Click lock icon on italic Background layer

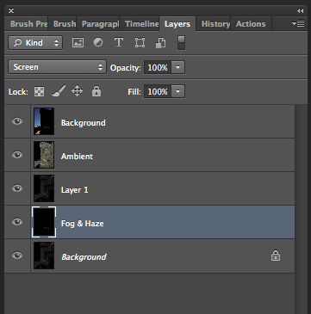[276, 256]
